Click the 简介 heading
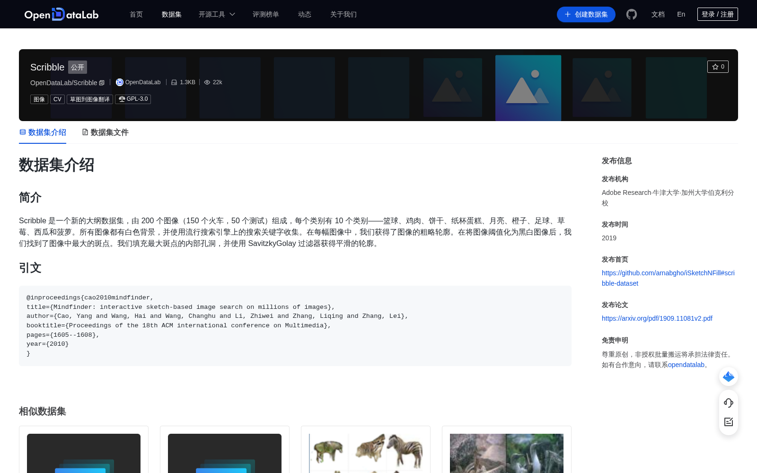 pyautogui.click(x=30, y=197)
